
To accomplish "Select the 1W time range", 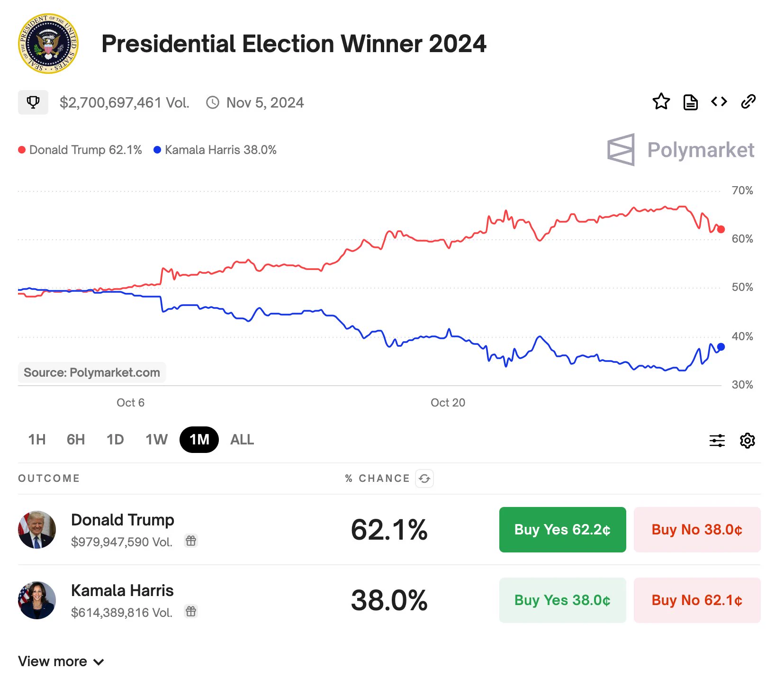I will pos(156,440).
